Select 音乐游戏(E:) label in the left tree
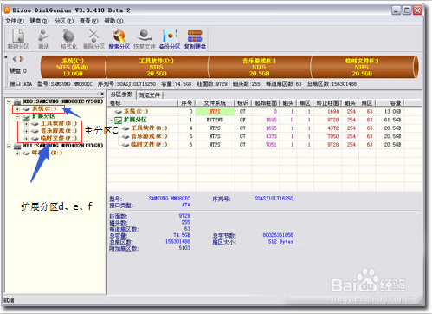This screenshot has height=314, width=432. pos(59,131)
